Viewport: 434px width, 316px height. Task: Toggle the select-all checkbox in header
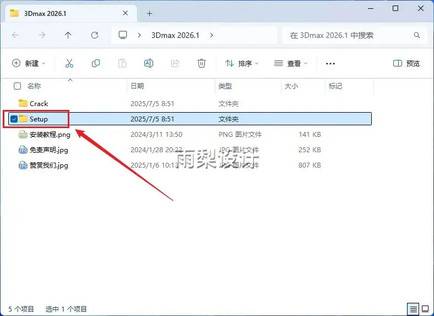tap(17, 86)
